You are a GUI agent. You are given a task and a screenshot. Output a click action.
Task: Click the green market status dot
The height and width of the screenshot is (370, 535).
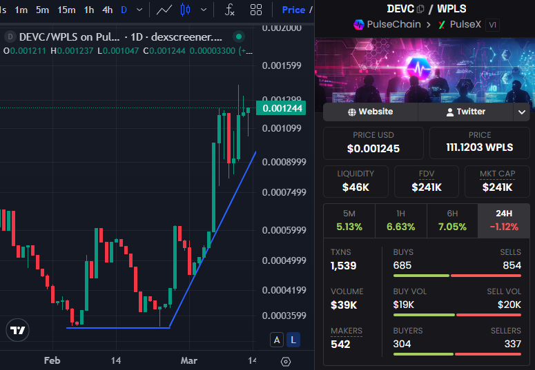239,37
